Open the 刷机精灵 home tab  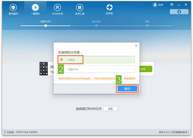[x=13, y=9]
